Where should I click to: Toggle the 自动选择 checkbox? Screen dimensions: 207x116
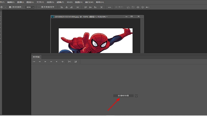click(10, 7)
